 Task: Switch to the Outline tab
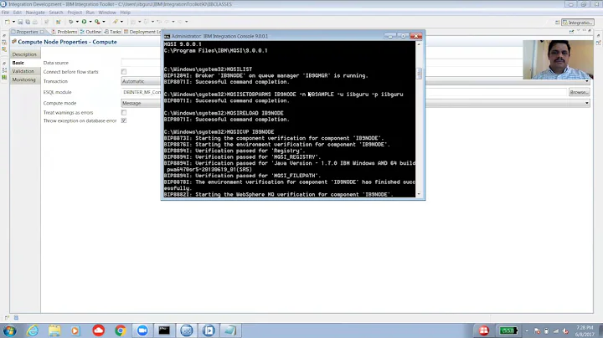click(x=90, y=32)
